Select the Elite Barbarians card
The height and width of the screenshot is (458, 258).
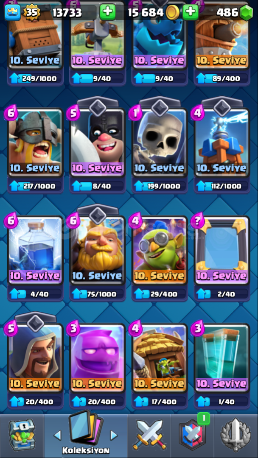(x=35, y=143)
